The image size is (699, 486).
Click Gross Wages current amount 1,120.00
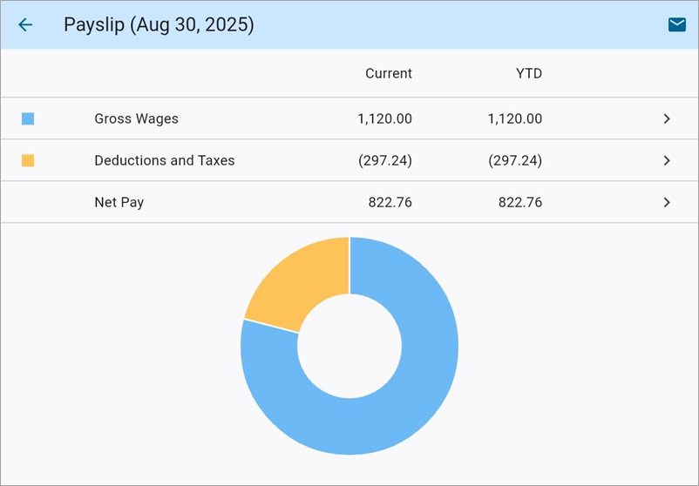pyautogui.click(x=384, y=118)
